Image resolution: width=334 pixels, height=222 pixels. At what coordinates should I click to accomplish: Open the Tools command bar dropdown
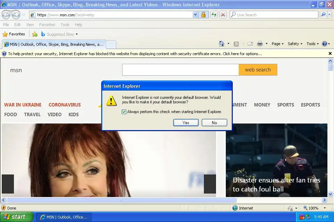coord(312,44)
